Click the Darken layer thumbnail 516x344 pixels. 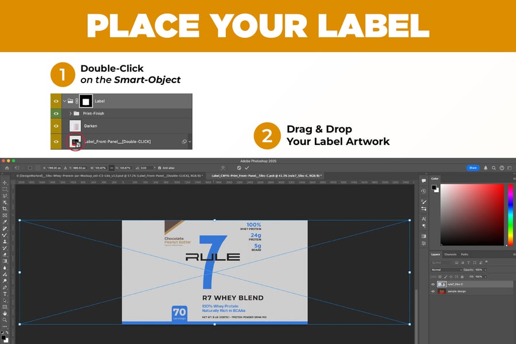(75, 126)
